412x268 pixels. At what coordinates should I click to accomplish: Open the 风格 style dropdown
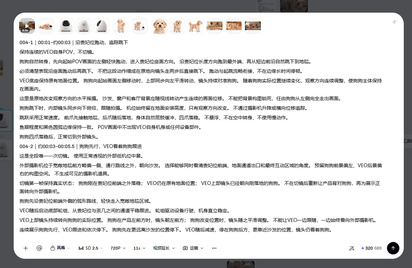pyautogui.click(x=60, y=248)
